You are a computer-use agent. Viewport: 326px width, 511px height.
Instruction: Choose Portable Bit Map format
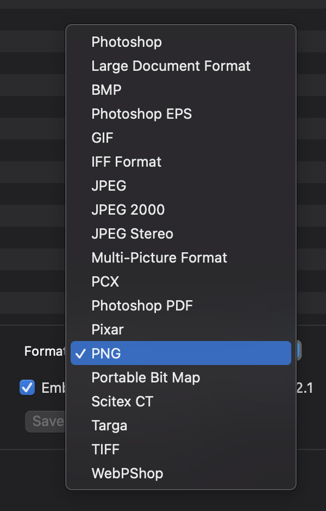tap(145, 378)
